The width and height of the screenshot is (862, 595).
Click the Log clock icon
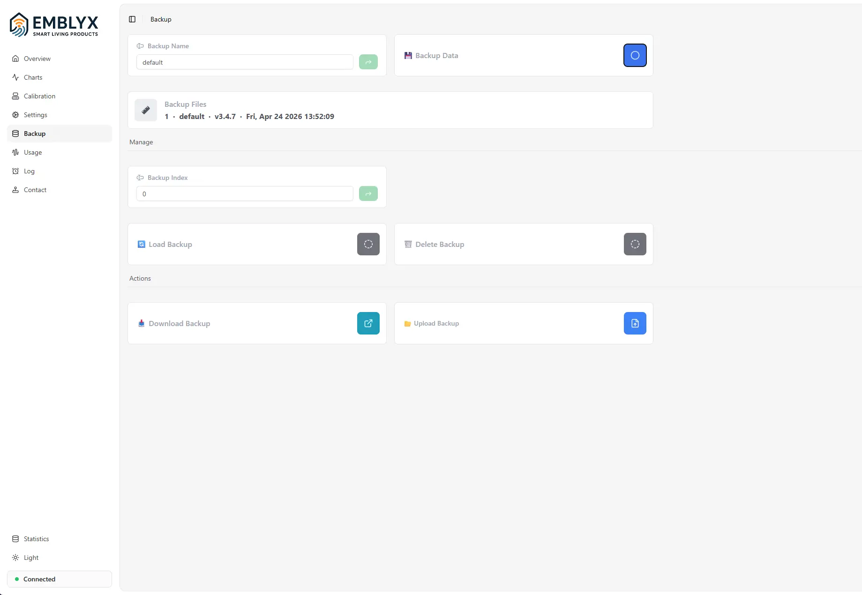15,171
